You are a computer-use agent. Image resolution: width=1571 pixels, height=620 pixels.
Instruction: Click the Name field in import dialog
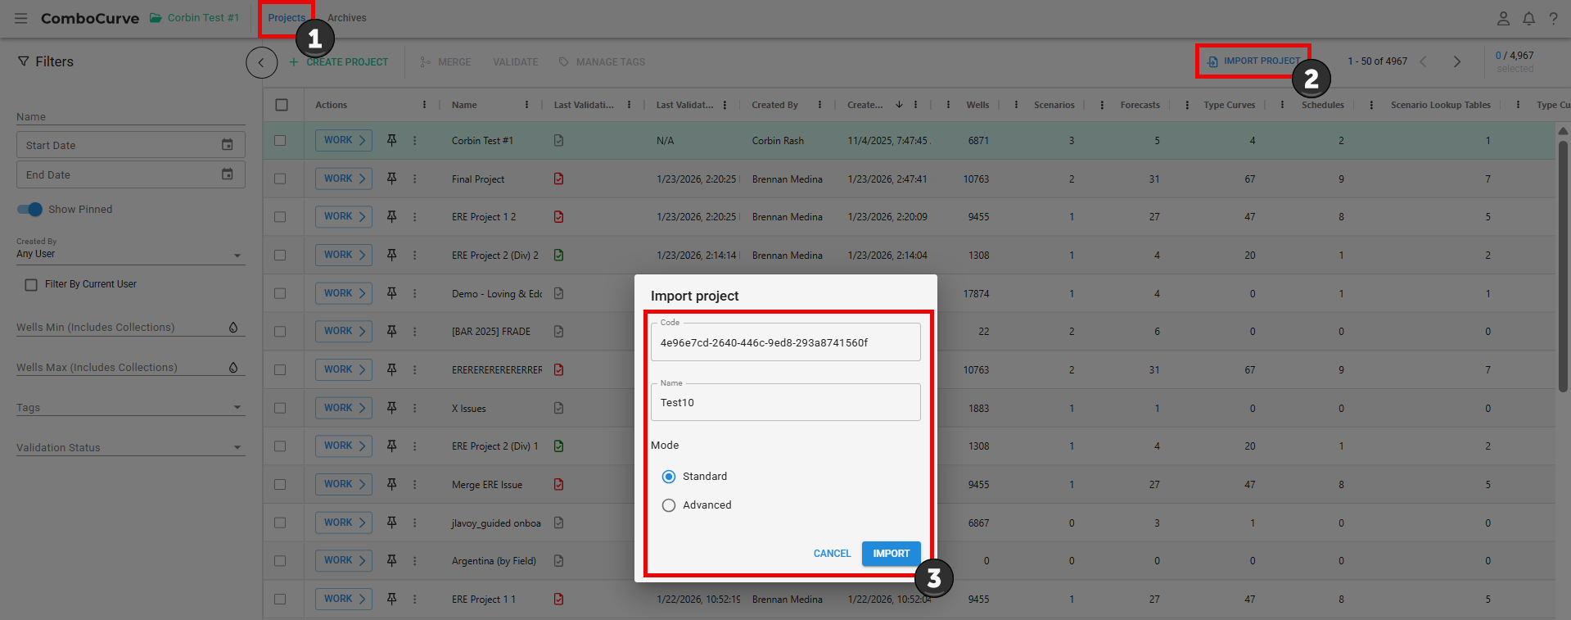(x=785, y=403)
